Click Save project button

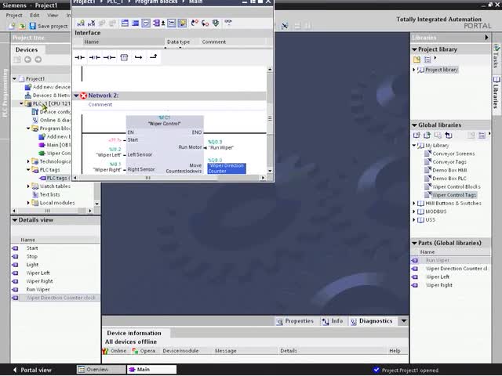pyautogui.click(x=49, y=26)
